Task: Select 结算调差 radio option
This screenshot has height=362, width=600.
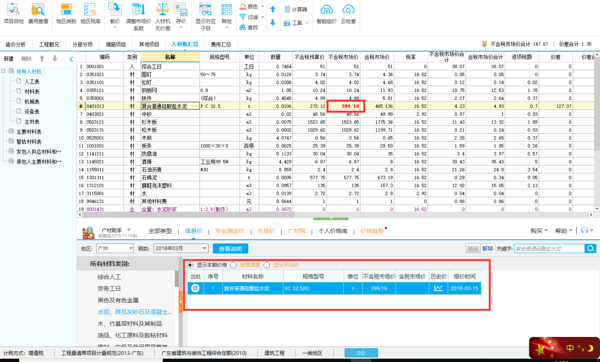Action: [234, 265]
